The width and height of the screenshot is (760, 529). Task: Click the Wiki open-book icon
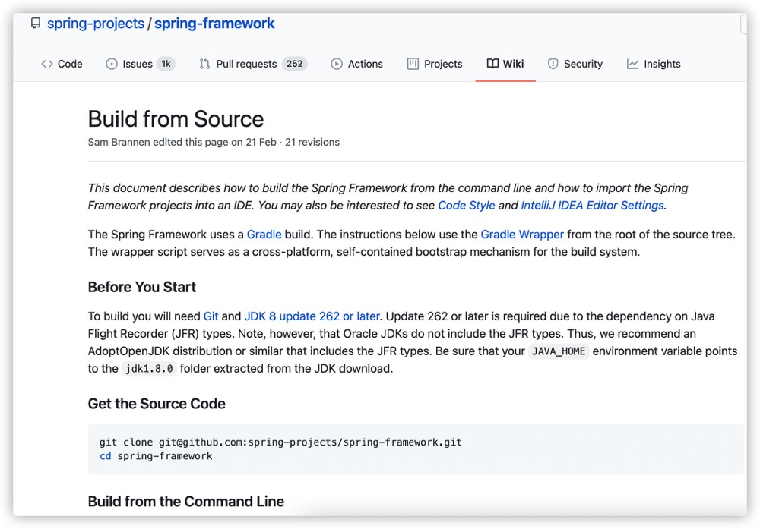[492, 64]
